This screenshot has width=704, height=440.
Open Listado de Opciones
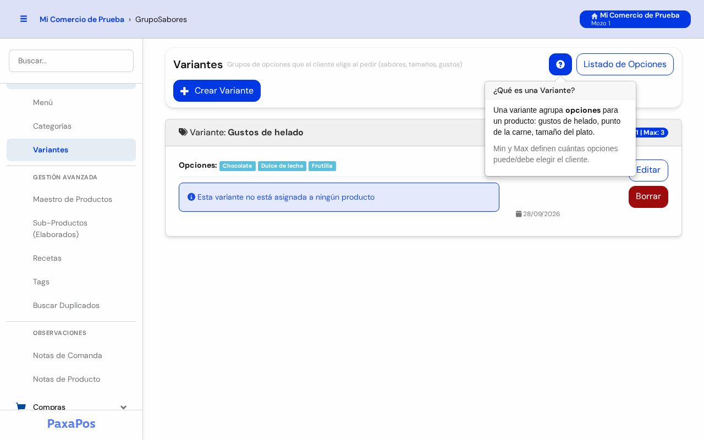coord(625,64)
